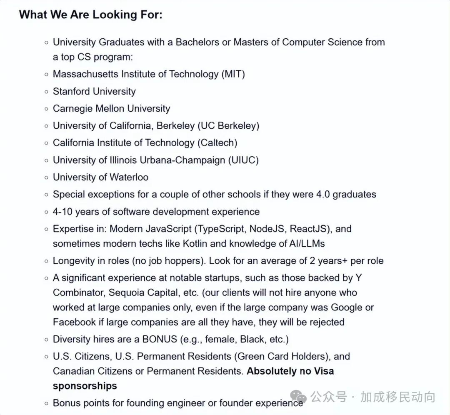Click the 'U.S. Citizens, U.S. Permanent Residents' line
This screenshot has width=450, height=415.
(x=201, y=371)
